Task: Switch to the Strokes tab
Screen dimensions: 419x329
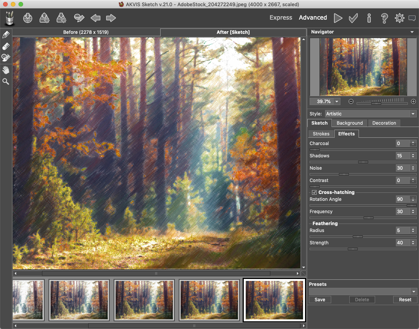Action: click(321, 134)
